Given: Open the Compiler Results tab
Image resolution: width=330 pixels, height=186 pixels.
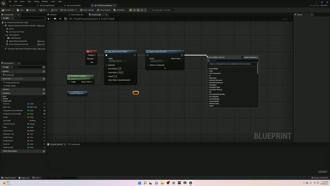Looking at the screenshot, I should [56, 145].
